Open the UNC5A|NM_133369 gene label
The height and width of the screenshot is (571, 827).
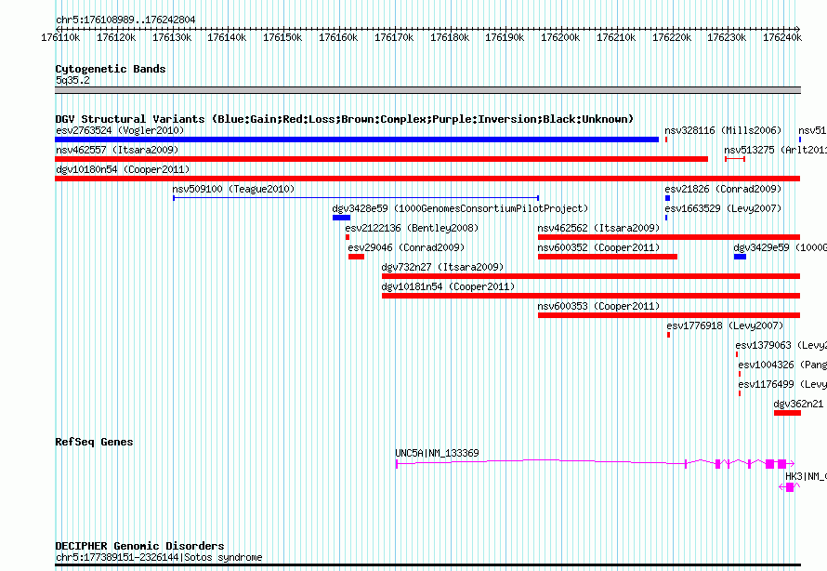coord(438,453)
